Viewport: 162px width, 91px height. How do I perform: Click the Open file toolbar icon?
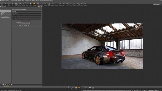click(x=5, y=4)
